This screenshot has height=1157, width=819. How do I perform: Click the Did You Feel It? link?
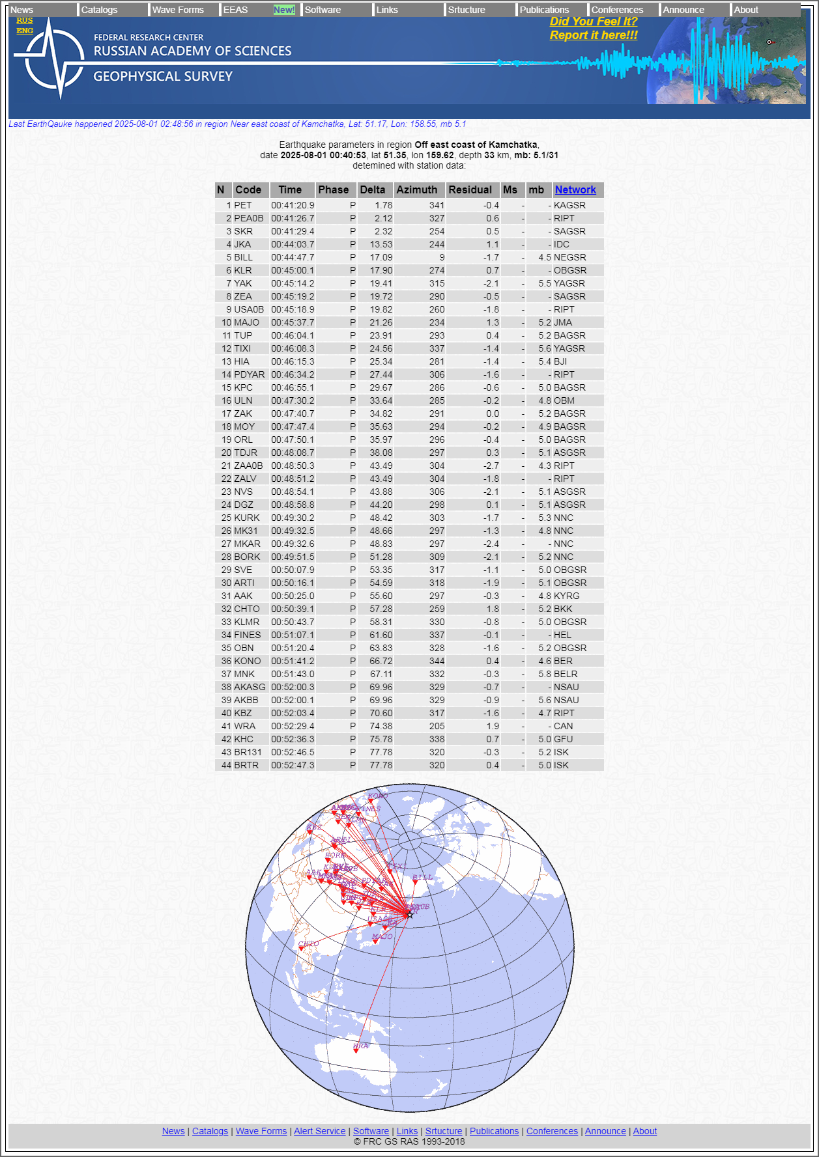pyautogui.click(x=594, y=21)
